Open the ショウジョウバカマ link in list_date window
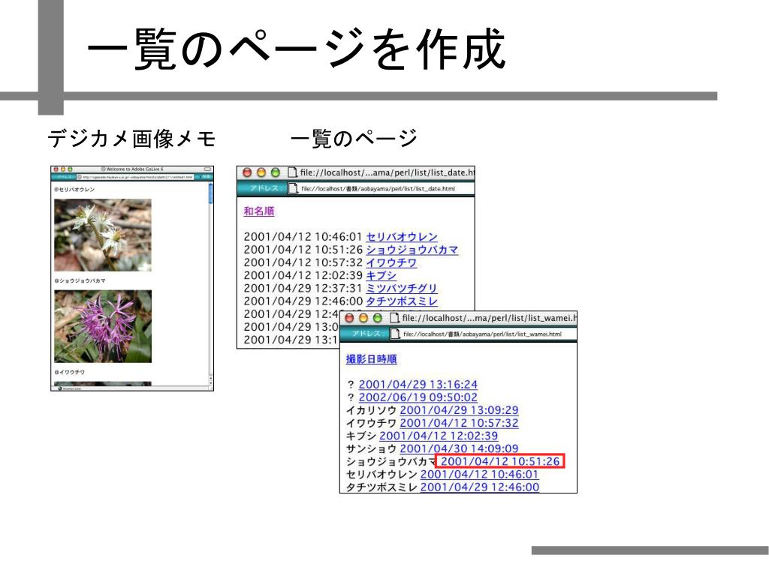The height and width of the screenshot is (576, 769). pyautogui.click(x=412, y=249)
